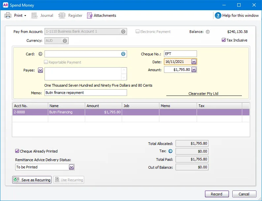Click the Amount column header
The width and height of the screenshot is (262, 201).
coord(103,106)
